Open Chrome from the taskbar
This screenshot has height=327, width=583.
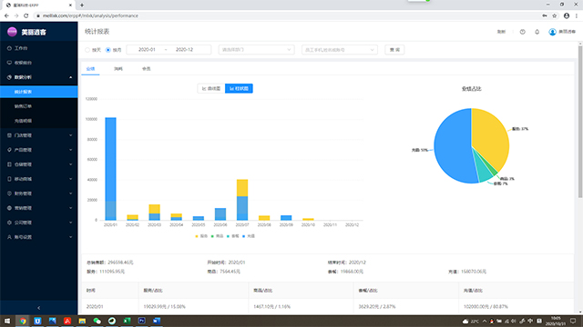(x=23, y=321)
